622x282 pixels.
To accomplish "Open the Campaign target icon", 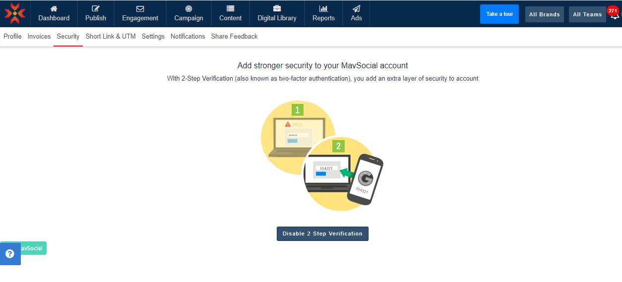I will click(x=188, y=8).
